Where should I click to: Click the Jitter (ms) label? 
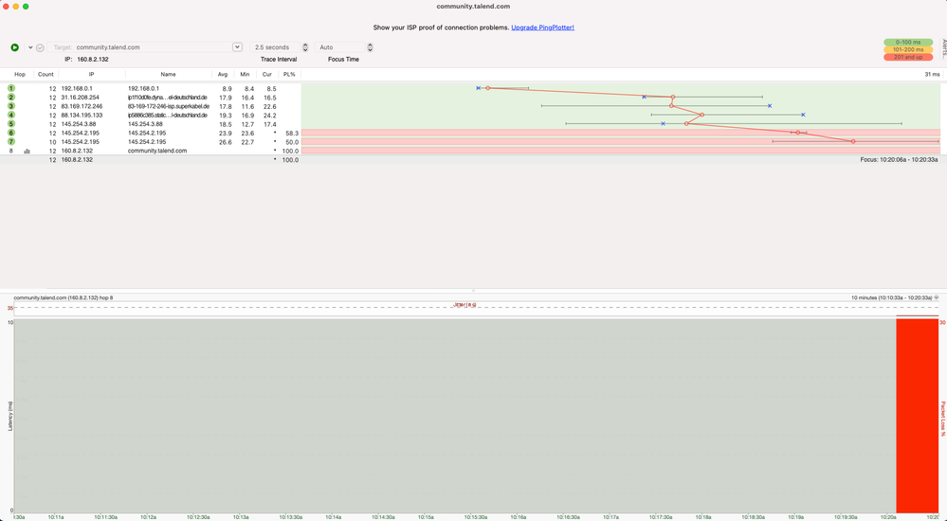click(x=464, y=305)
